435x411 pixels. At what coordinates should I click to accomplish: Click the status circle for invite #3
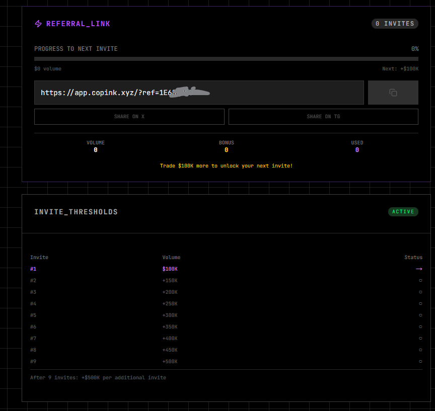click(x=420, y=292)
